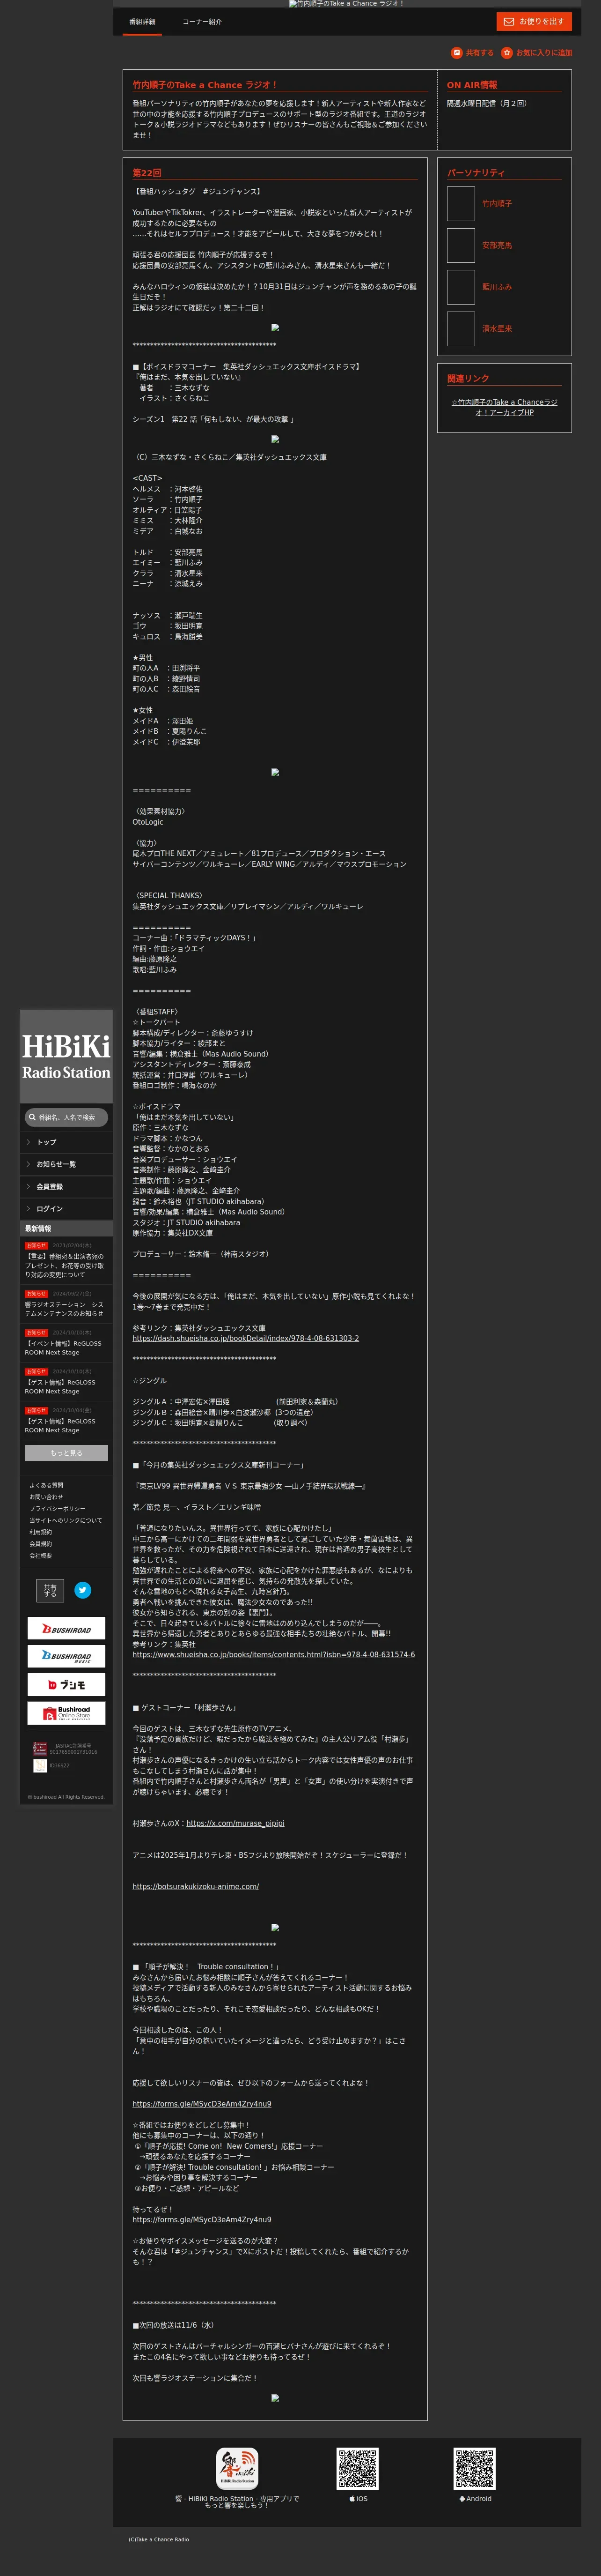This screenshot has width=601, height=2576.
Task: Click the 共有する box in sidebar
Action: click(x=50, y=1590)
